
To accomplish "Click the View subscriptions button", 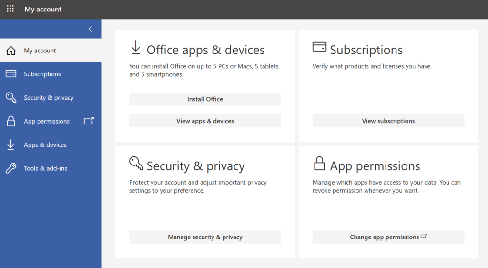I will click(388, 121).
